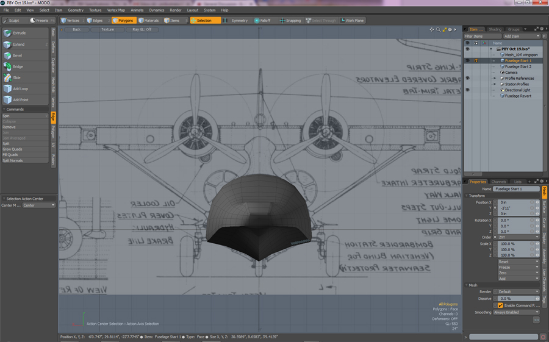Viewport: 549px width, 342px height.
Task: Toggle Snapping in the toolbar
Action: (x=290, y=20)
